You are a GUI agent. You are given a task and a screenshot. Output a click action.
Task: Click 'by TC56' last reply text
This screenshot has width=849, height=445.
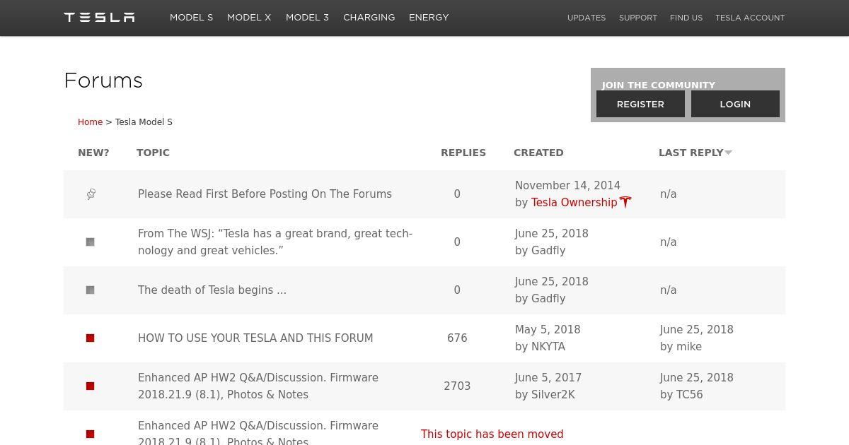(681, 395)
